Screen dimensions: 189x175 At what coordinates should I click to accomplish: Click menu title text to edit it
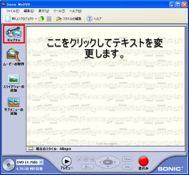[x=105, y=48]
